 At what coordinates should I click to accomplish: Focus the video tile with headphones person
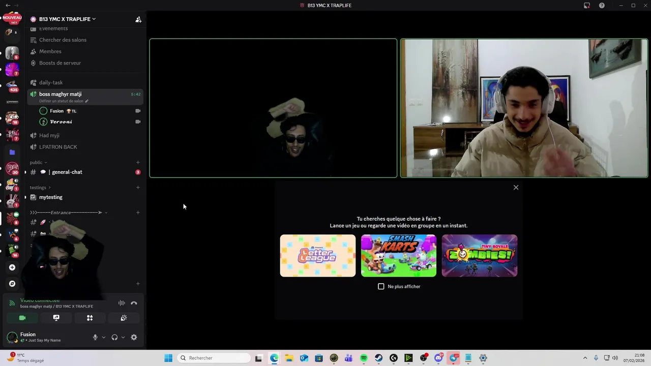[524, 108]
